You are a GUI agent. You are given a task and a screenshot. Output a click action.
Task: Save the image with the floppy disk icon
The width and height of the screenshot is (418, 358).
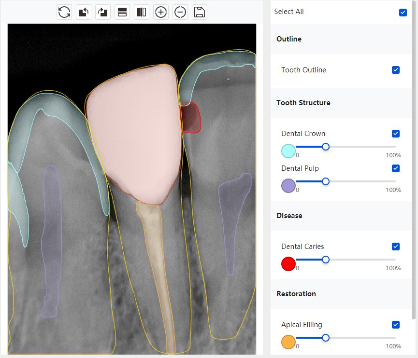point(200,12)
